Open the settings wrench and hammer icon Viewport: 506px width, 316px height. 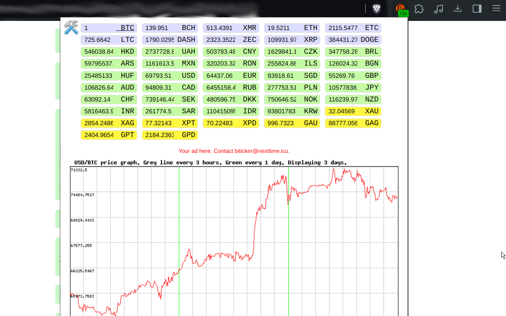click(x=71, y=28)
